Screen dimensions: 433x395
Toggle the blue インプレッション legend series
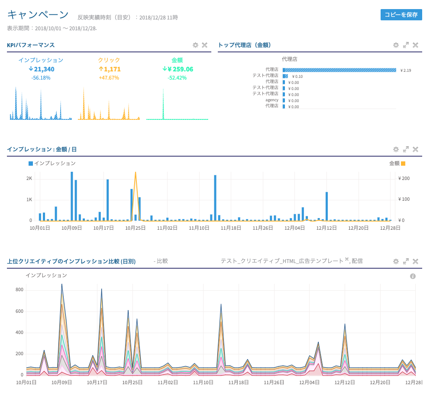click(52, 163)
